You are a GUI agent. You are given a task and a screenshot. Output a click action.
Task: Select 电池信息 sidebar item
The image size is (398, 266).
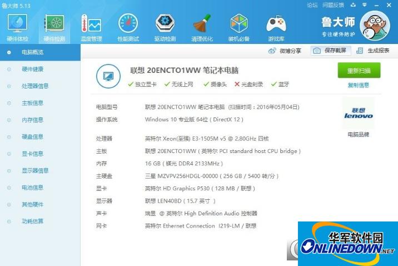(x=40, y=188)
